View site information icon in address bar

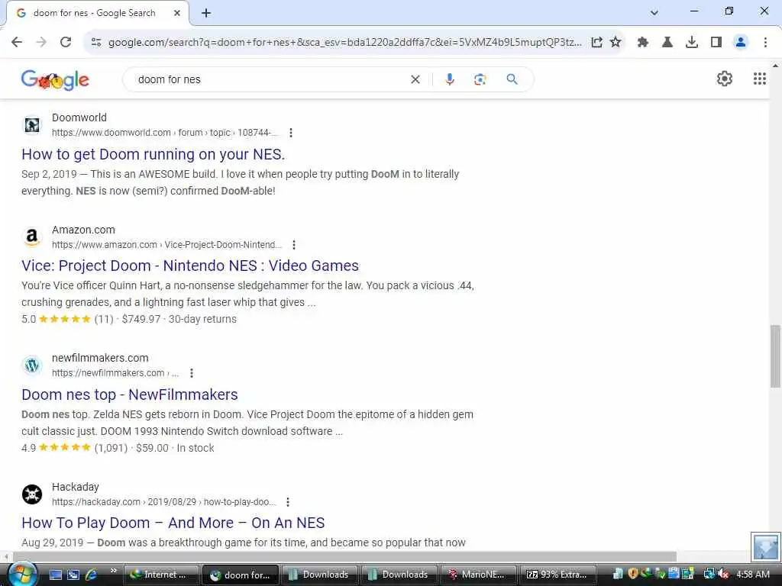point(96,43)
